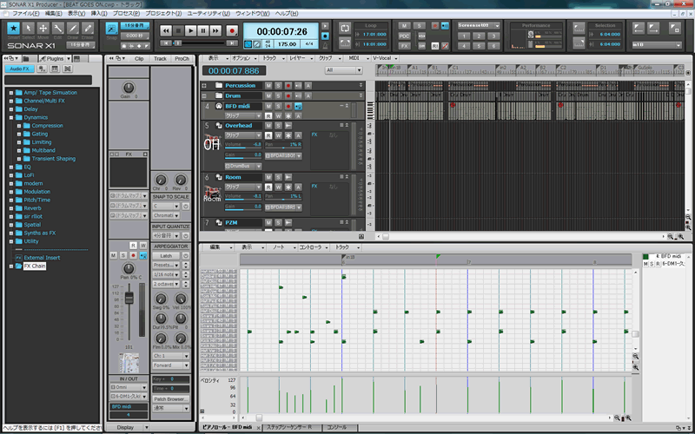
Task: Go to previous marker
Action: [639, 29]
